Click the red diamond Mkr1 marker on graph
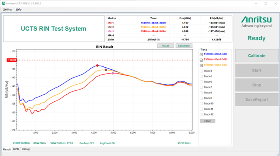Image resolution: width=280 pixels, height=156 pixels. pos(97,66)
